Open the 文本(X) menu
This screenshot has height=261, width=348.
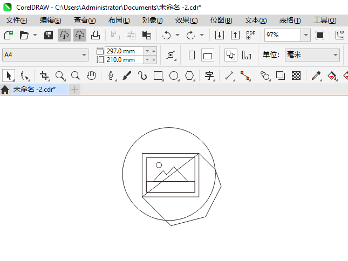click(x=256, y=20)
